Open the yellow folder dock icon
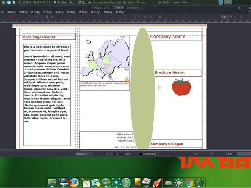251x188 pixels. [137, 182]
